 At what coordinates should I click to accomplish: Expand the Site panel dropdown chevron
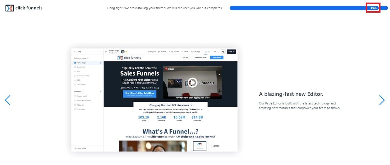point(101,52)
